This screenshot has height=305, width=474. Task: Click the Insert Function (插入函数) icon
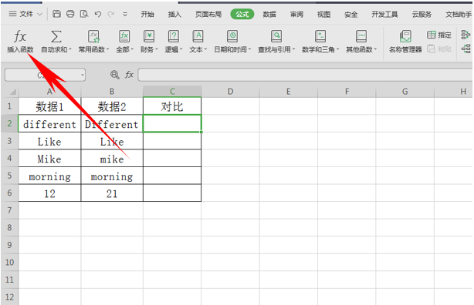(x=20, y=36)
